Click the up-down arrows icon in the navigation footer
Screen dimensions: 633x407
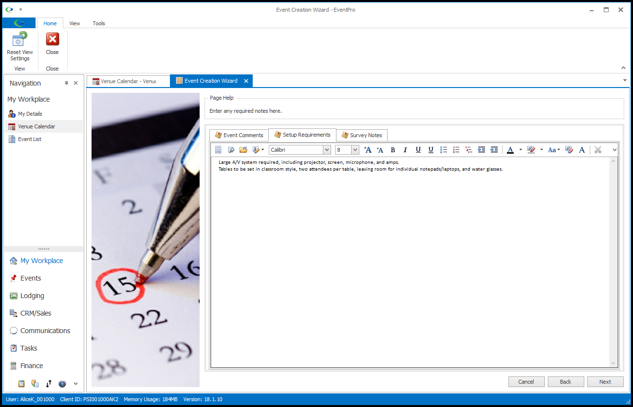[49, 384]
